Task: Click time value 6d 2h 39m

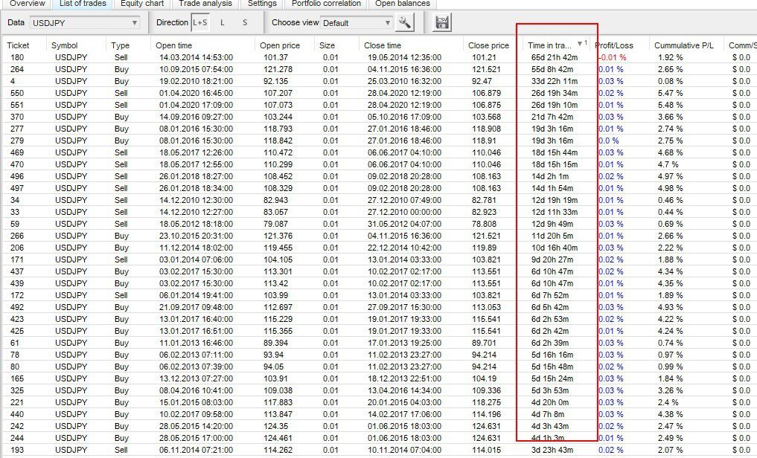Action: point(550,343)
